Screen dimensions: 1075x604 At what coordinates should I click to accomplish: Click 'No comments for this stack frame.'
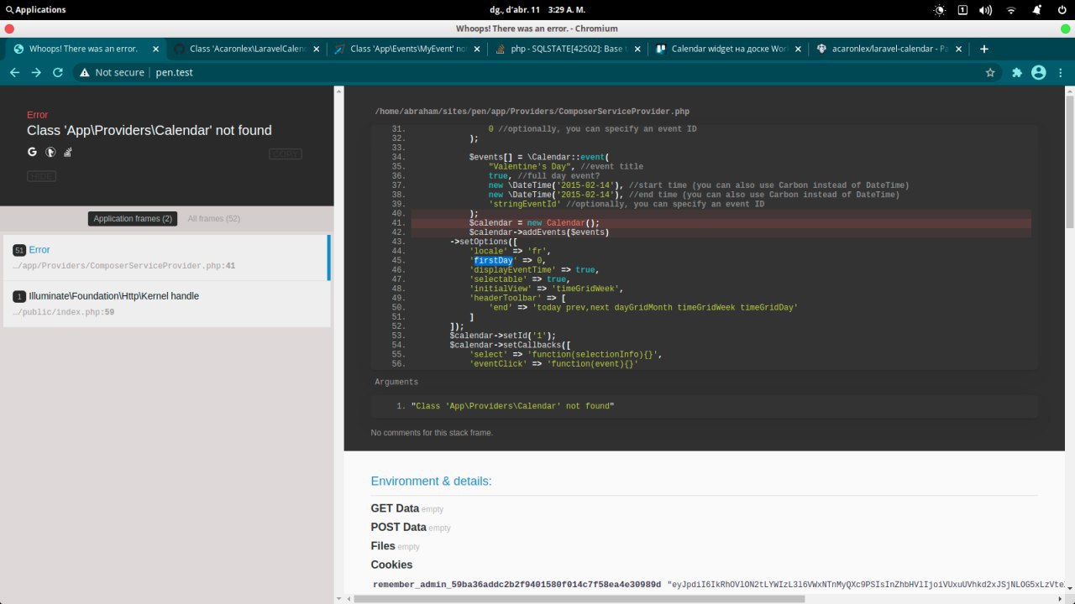(x=432, y=433)
